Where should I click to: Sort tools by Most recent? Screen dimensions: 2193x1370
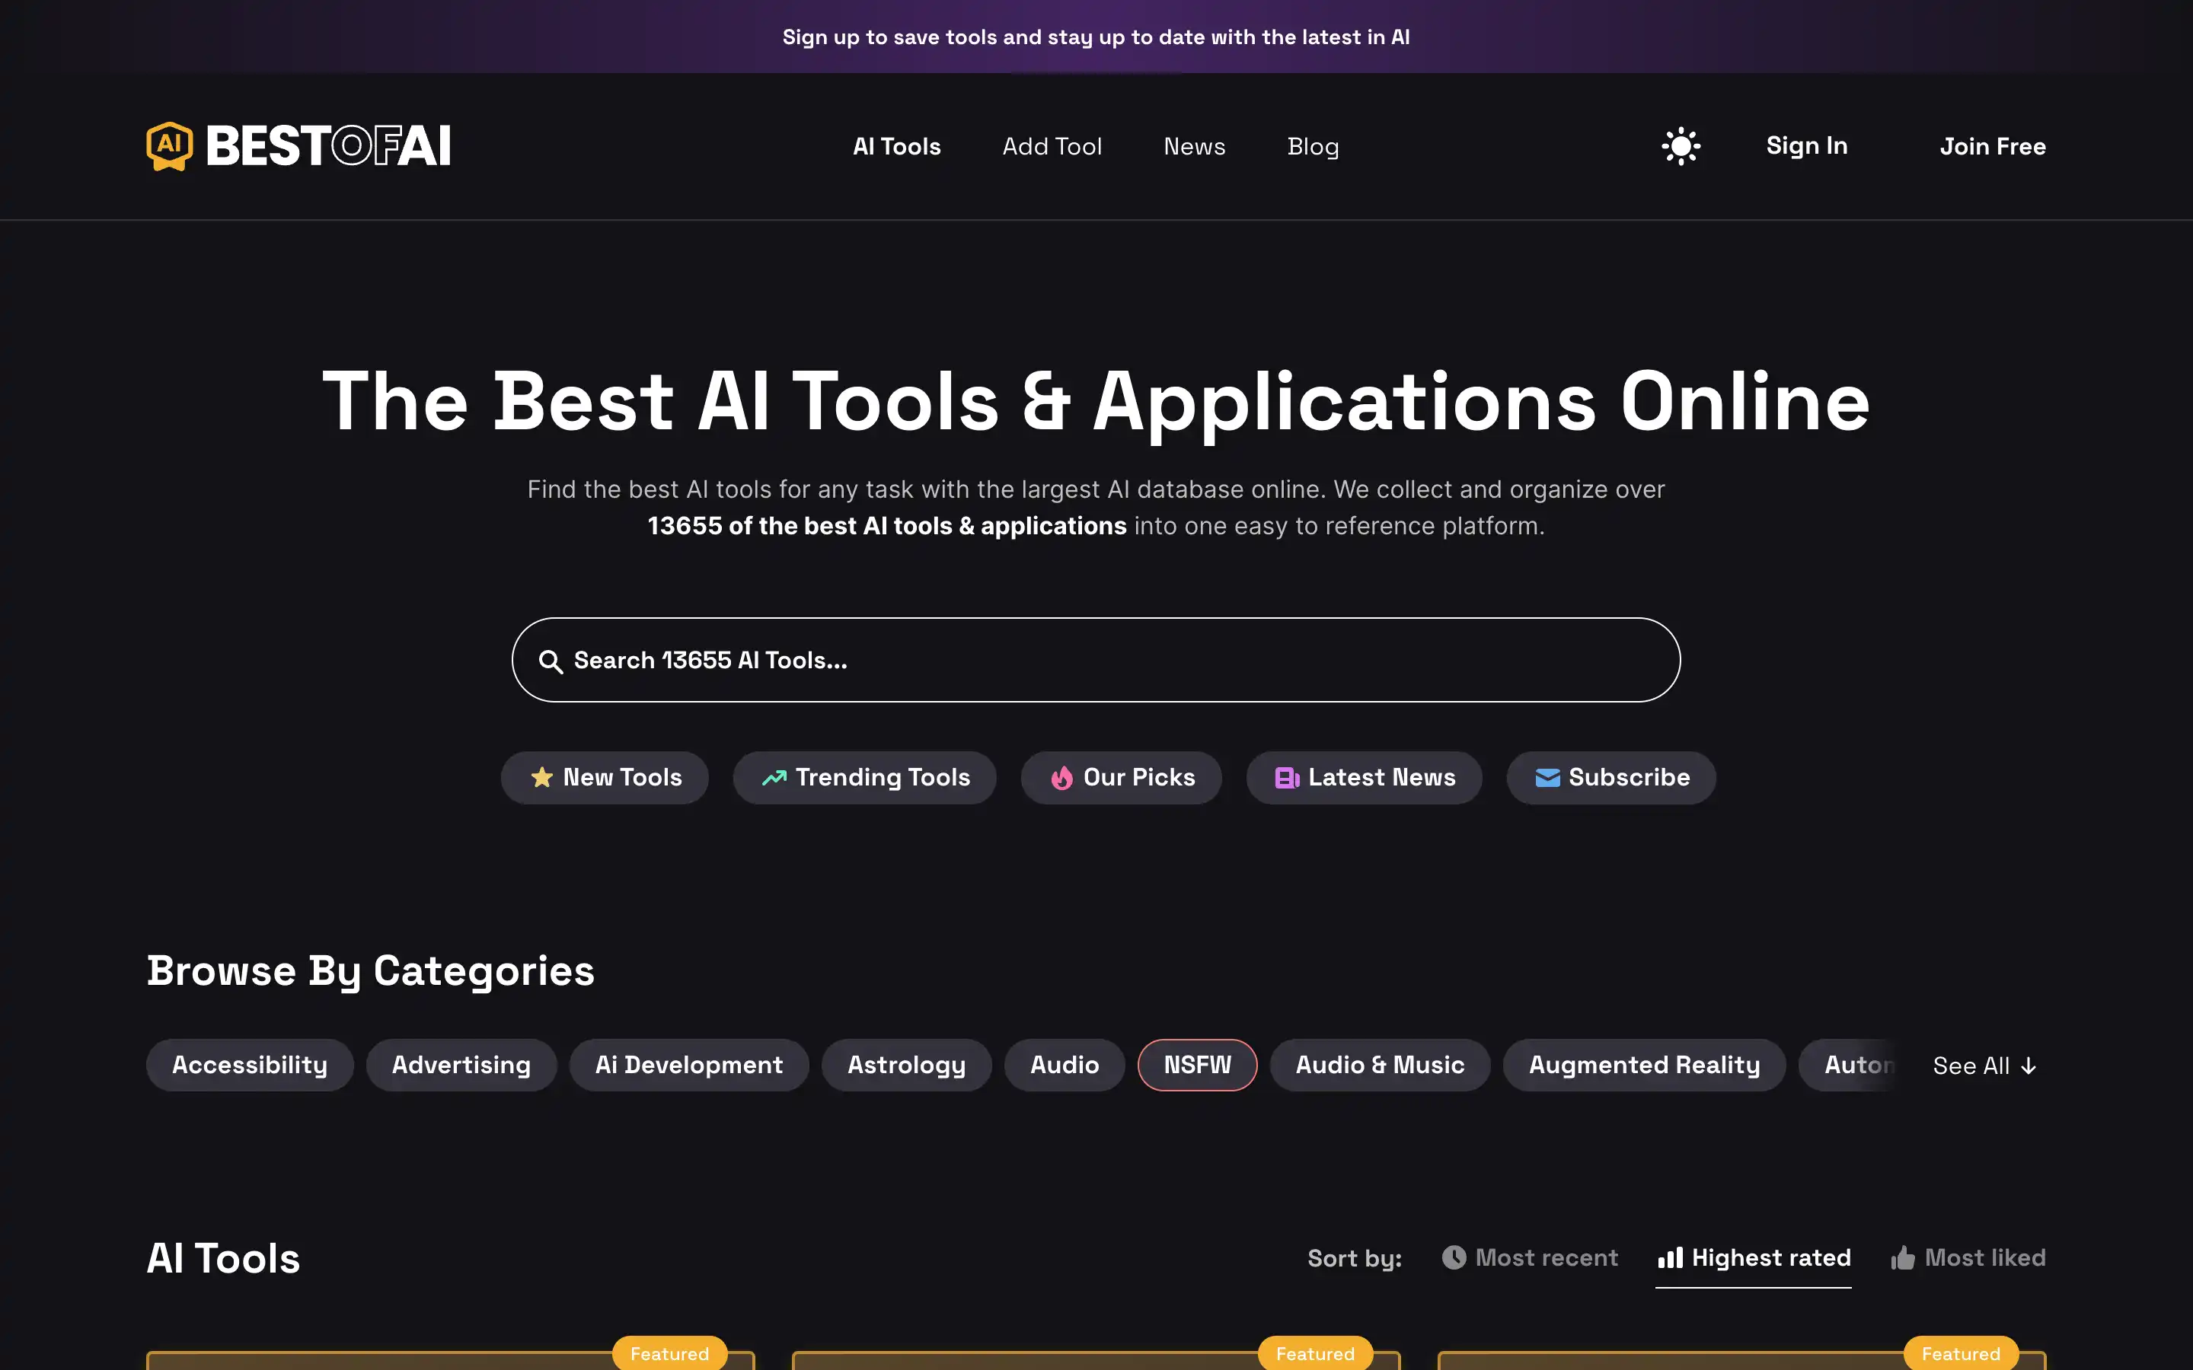1530,1257
